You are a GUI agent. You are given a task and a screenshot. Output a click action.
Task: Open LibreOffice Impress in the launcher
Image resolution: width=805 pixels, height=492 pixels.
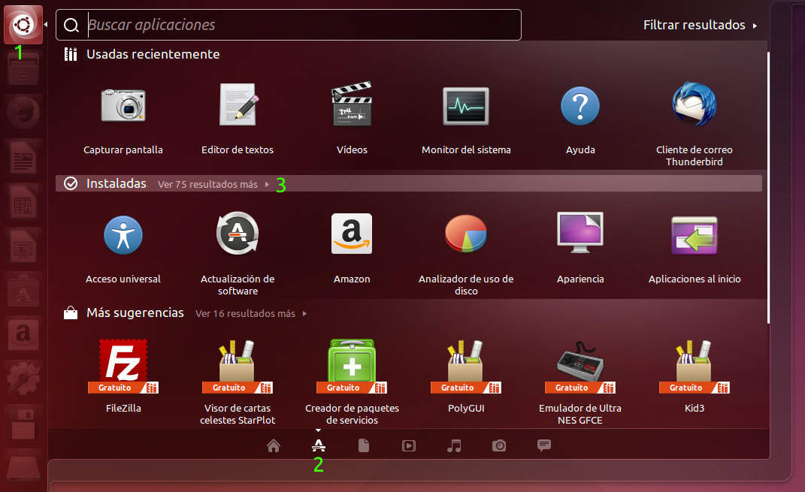pos(23,245)
